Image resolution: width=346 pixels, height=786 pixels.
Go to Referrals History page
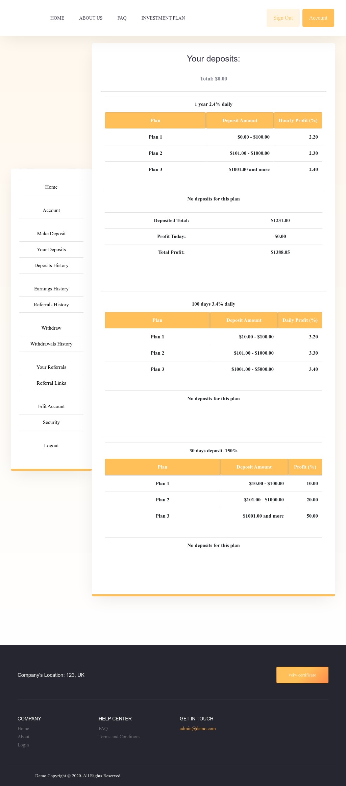[51, 305]
